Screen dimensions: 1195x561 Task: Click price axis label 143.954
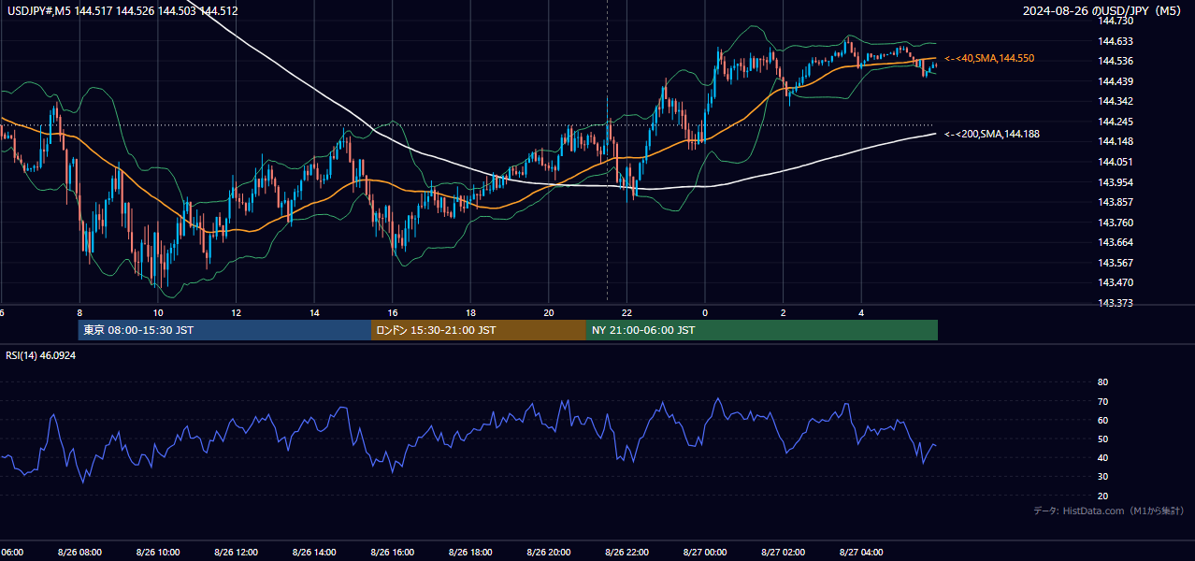1115,182
